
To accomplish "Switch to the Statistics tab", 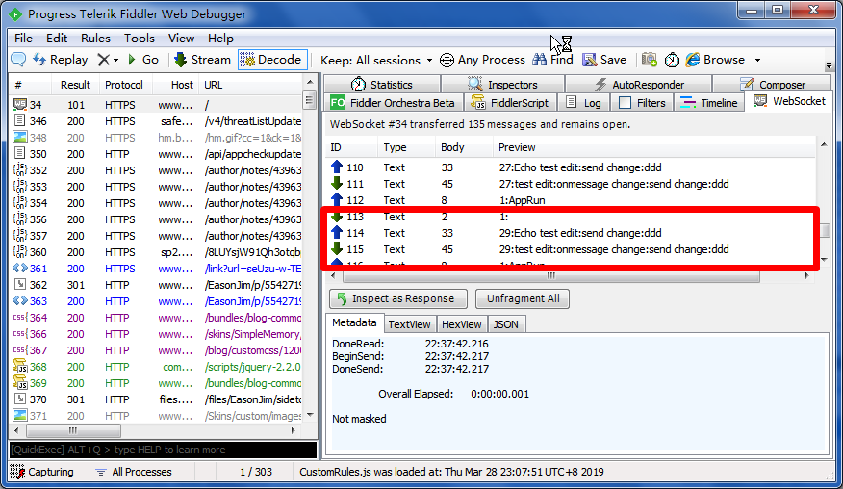I will pos(382,85).
